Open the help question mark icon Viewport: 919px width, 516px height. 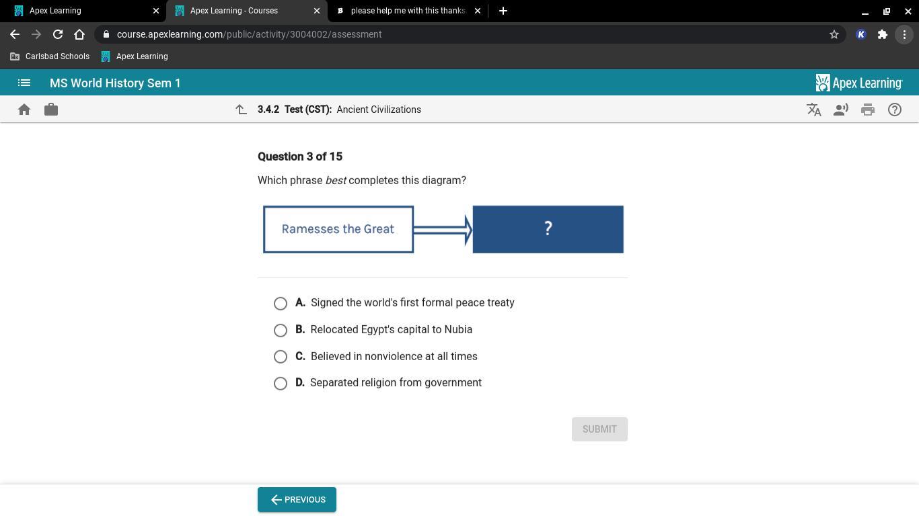click(895, 110)
